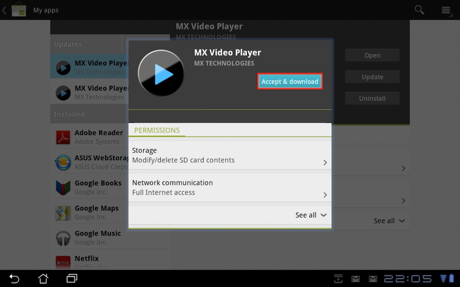Expand the Storage permission details
The height and width of the screenshot is (287, 460).
pyautogui.click(x=230, y=155)
